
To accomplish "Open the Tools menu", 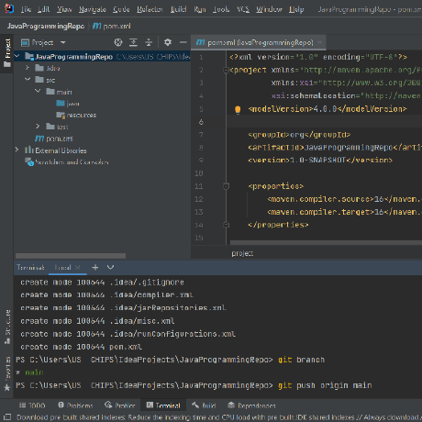I will (221, 9).
